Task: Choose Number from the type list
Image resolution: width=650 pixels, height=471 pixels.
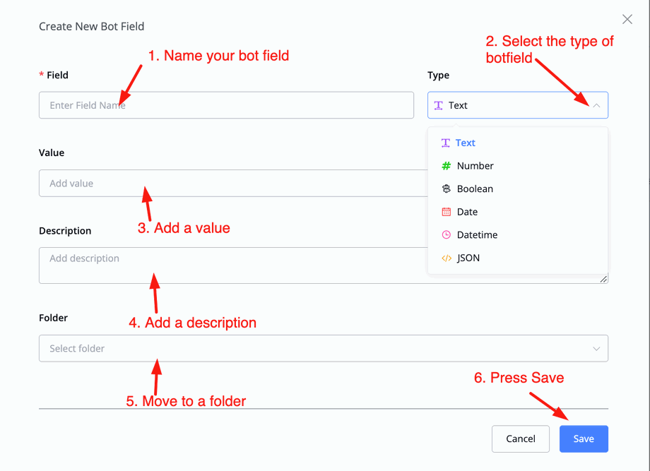Action: pos(475,166)
